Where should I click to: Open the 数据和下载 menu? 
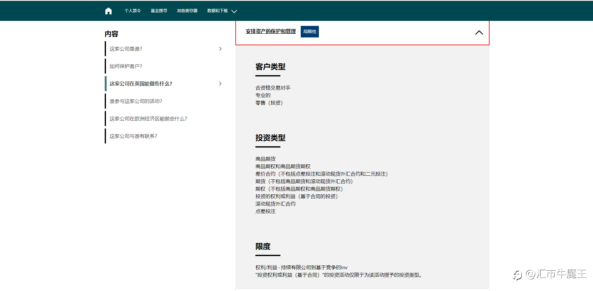[218, 11]
